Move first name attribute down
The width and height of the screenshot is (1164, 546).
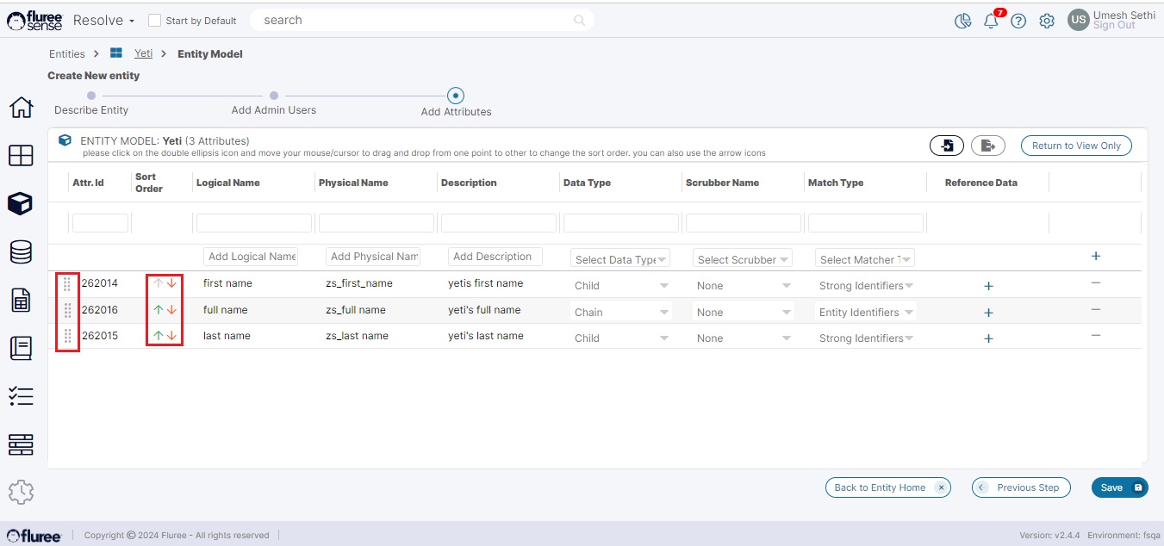171,283
